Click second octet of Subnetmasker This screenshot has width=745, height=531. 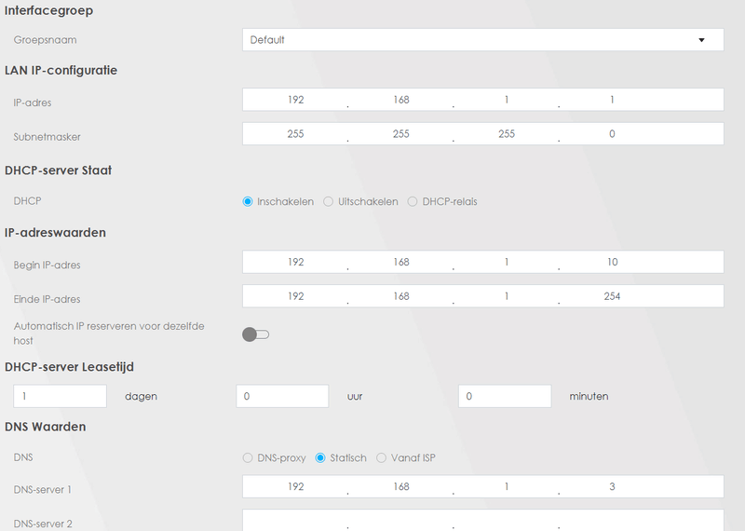pyautogui.click(x=401, y=133)
